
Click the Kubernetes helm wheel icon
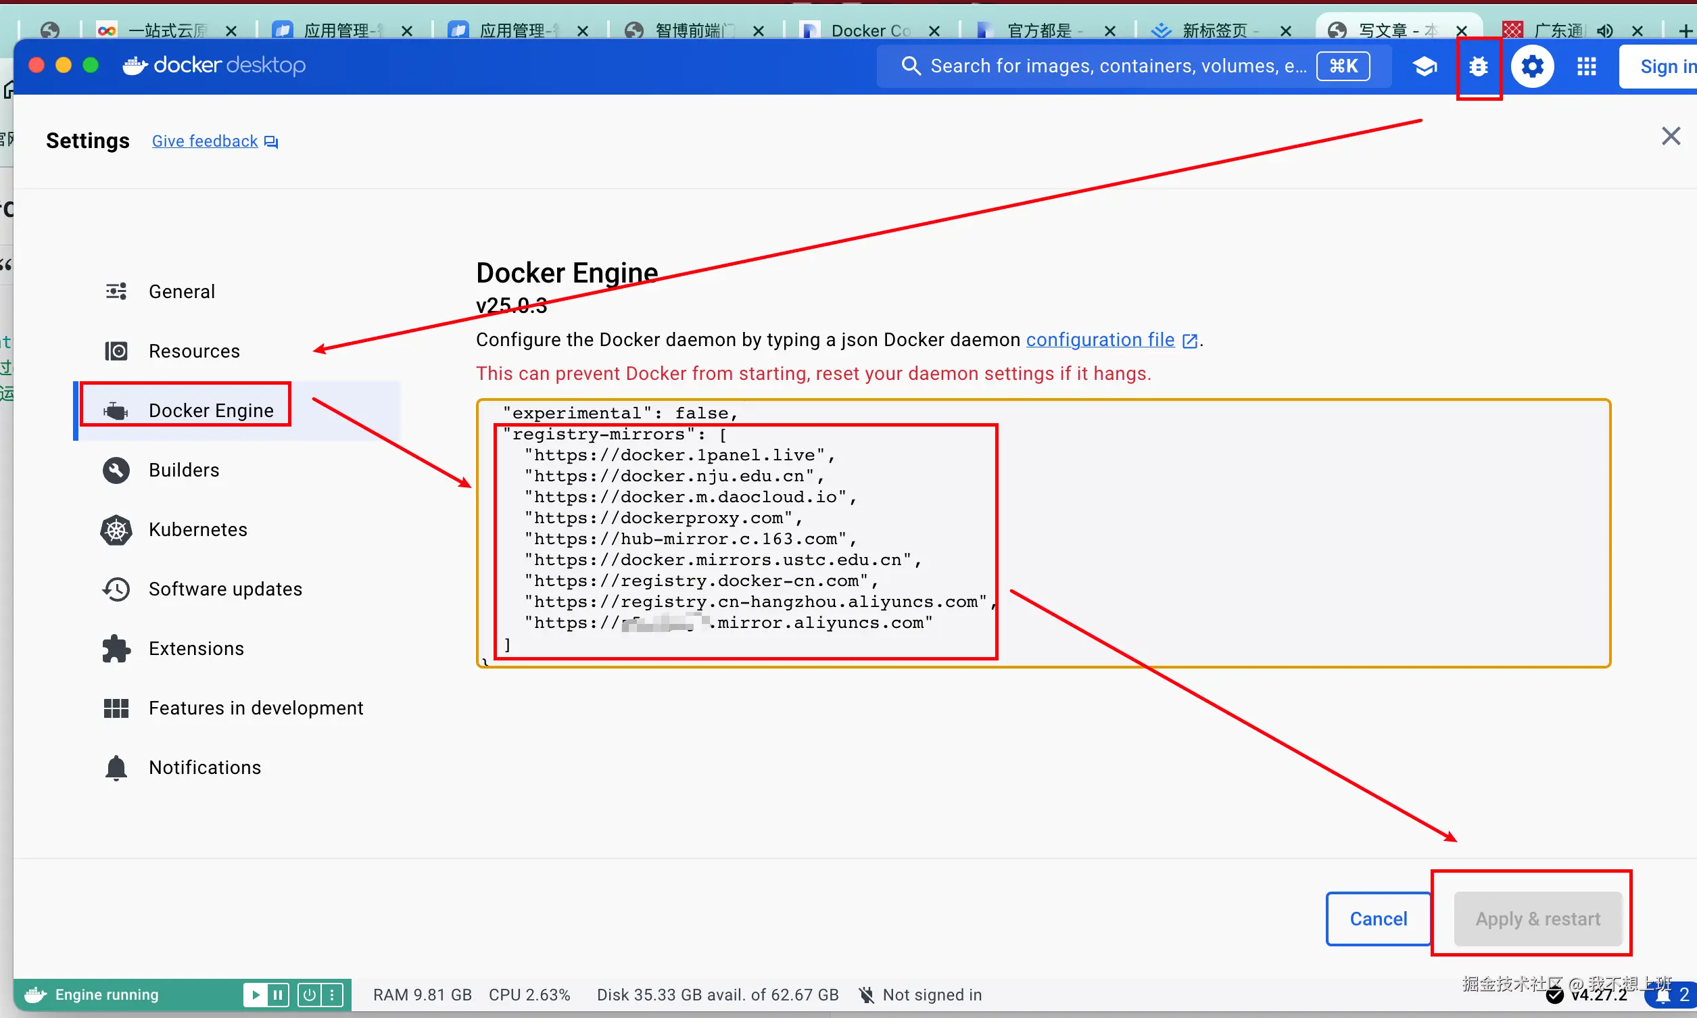(x=116, y=530)
